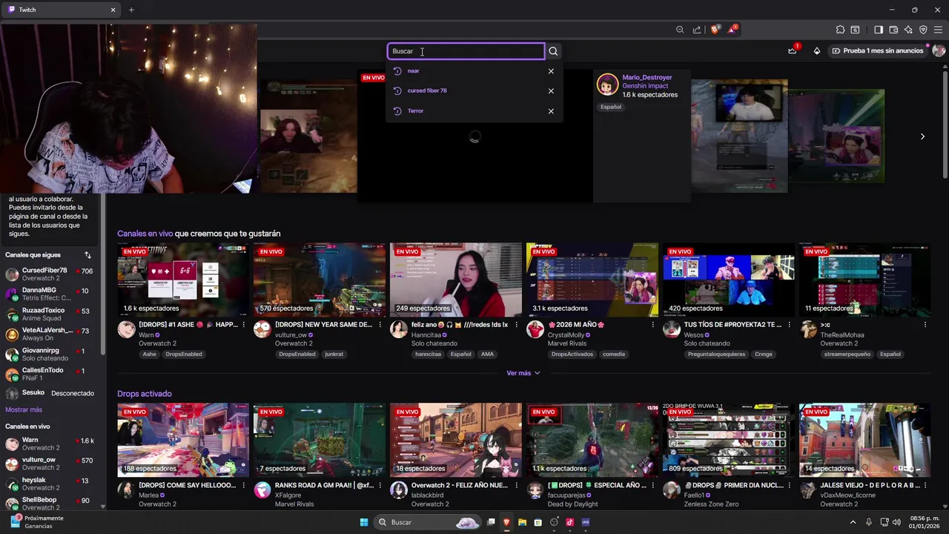Expand followed list with 'Mostrar más'

(24, 409)
